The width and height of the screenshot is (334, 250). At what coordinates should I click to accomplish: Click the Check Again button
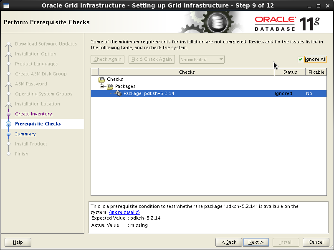(x=107, y=59)
